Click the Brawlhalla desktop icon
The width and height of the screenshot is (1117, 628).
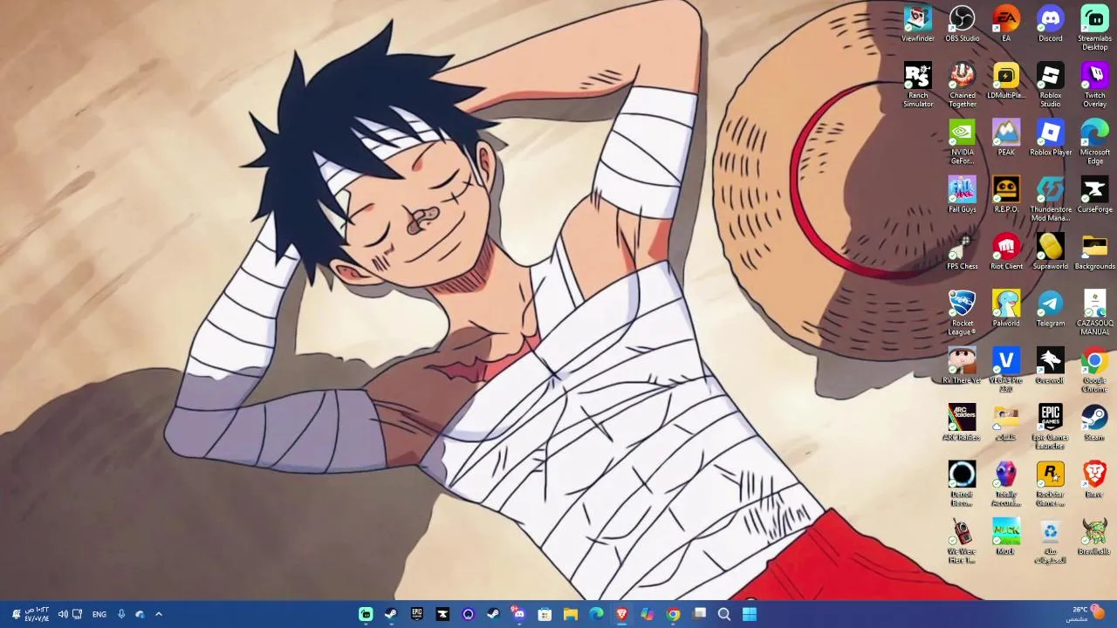tap(1094, 536)
